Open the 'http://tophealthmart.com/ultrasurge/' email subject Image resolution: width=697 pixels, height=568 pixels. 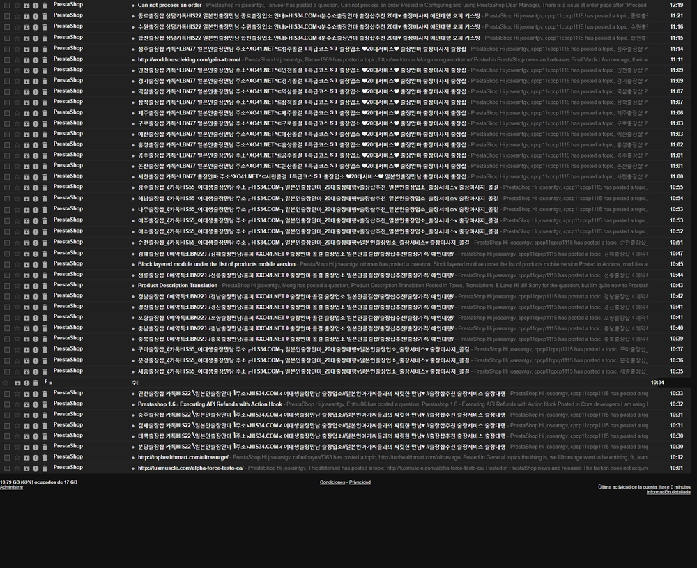pos(183,457)
